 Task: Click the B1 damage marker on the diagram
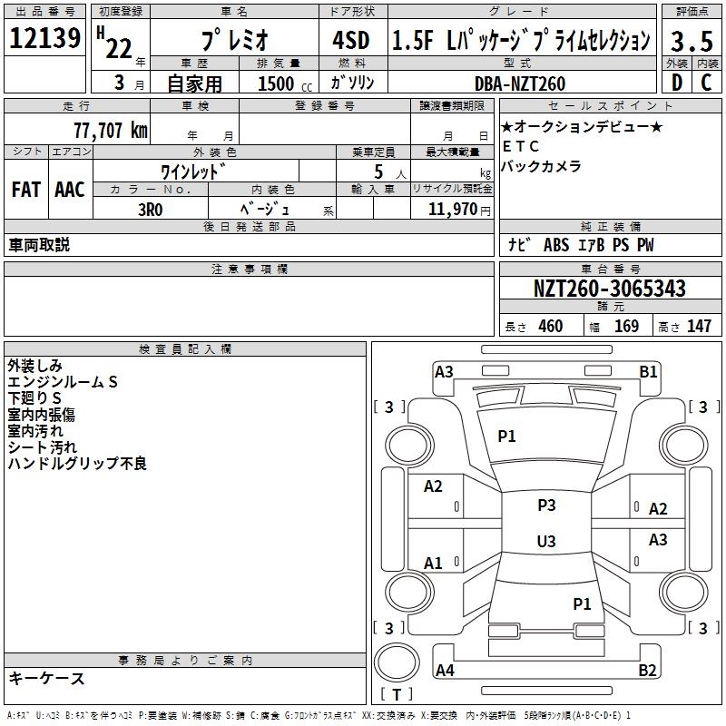coord(648,371)
